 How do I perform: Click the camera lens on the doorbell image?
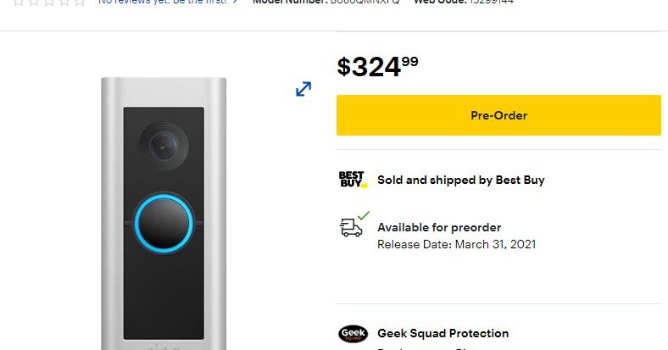tap(161, 144)
